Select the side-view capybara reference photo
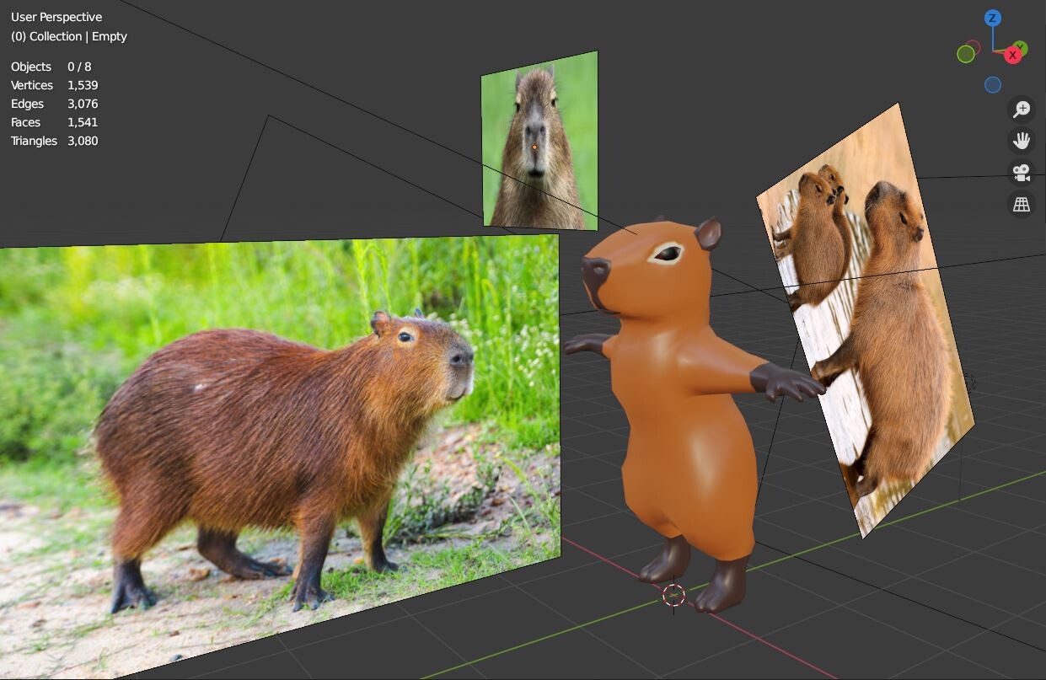 pos(278,421)
